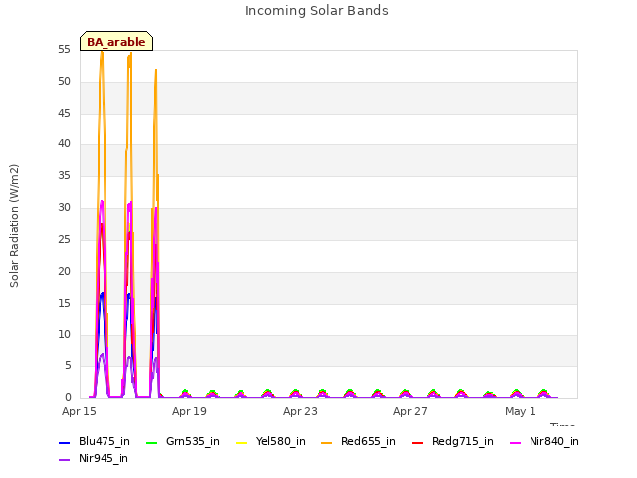Click the 30 y-axis tick label
The width and height of the screenshot is (637, 478).
pyautogui.click(x=64, y=207)
